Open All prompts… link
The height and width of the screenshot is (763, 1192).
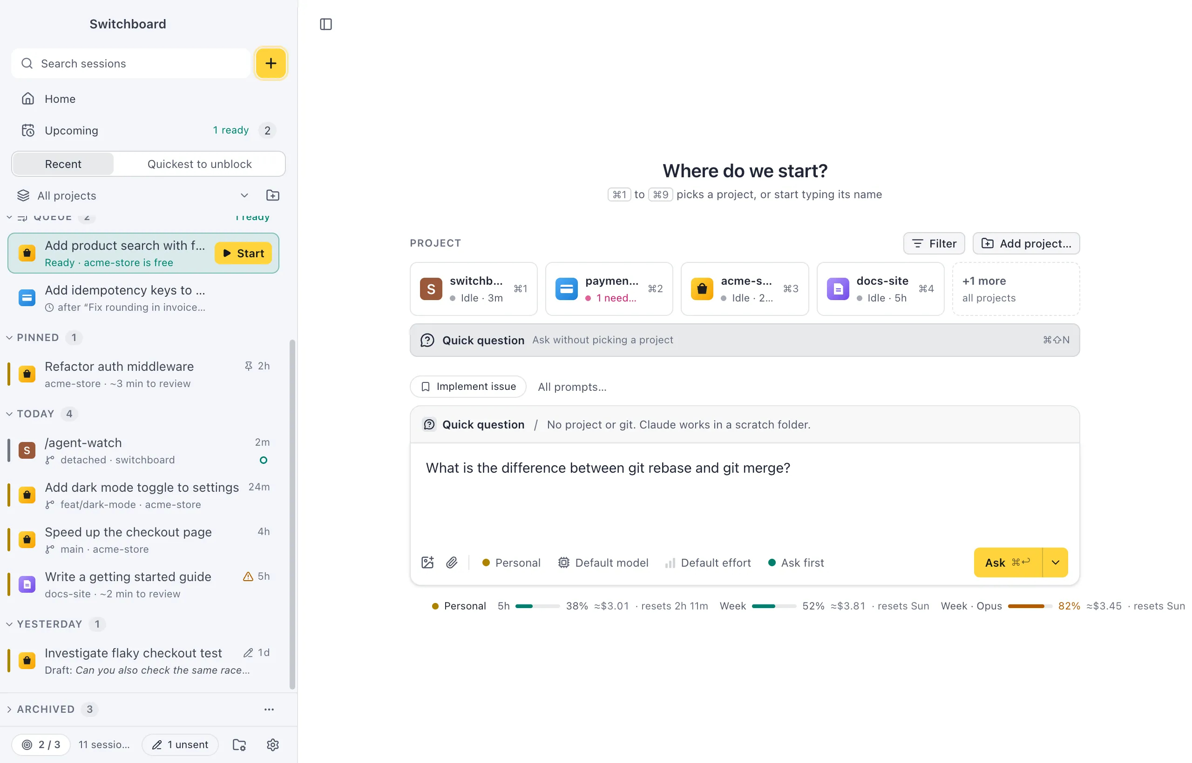(572, 387)
